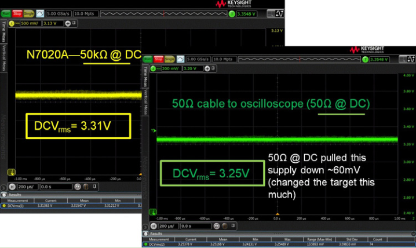This screenshot has height=248, width=416.
Task: Open the Vertical Meas tab in the yellow window
Action: [x=3, y=58]
